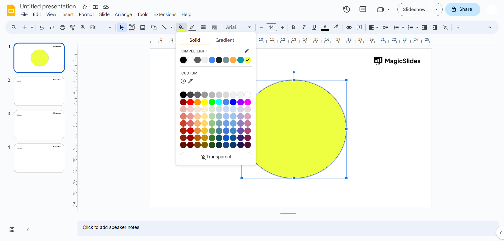The image size is (504, 241).
Task: Click the Share button
Action: coord(463,9)
